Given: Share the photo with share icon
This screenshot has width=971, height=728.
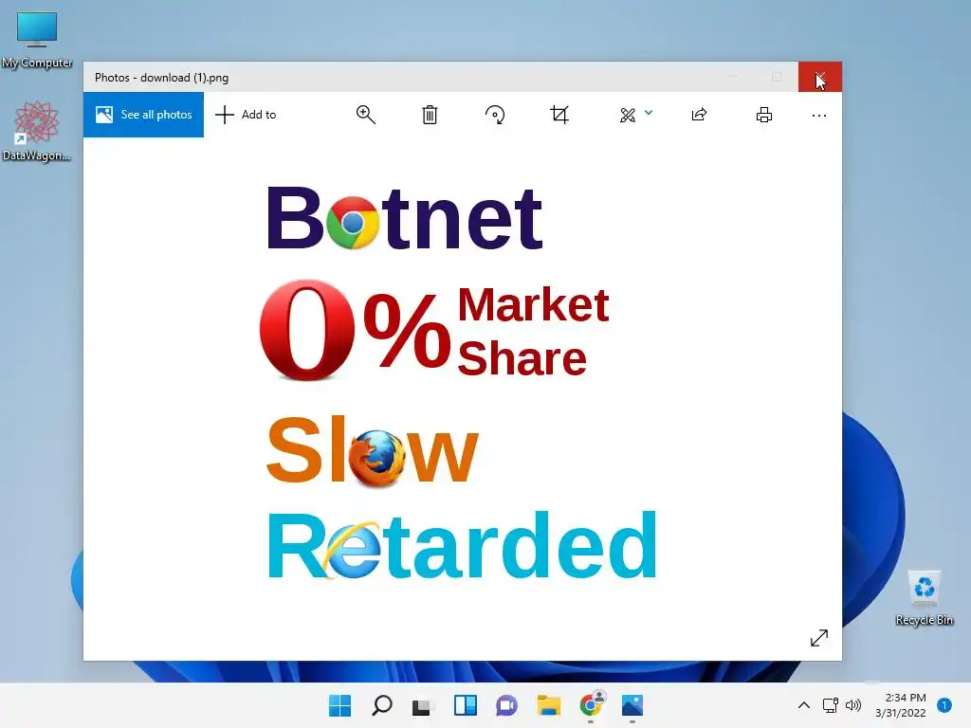Looking at the screenshot, I should click(x=699, y=115).
